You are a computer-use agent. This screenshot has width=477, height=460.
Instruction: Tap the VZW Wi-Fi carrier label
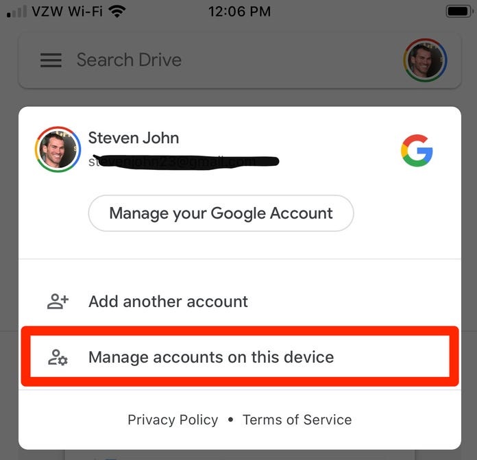coord(67,12)
